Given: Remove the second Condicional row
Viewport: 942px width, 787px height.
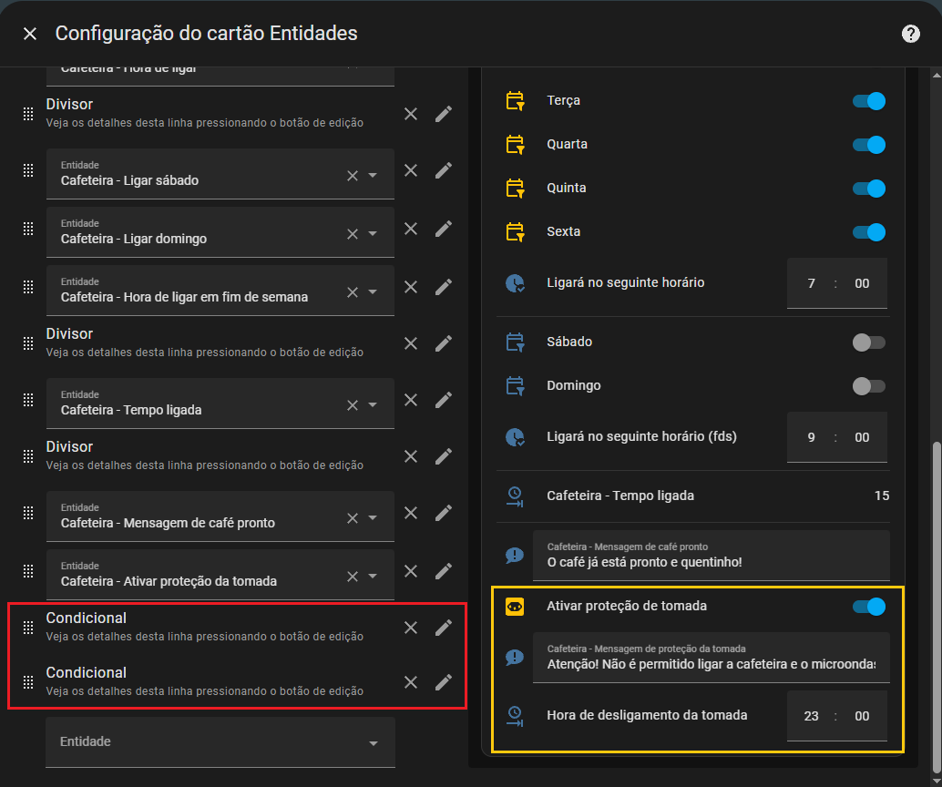Looking at the screenshot, I should tap(411, 682).
